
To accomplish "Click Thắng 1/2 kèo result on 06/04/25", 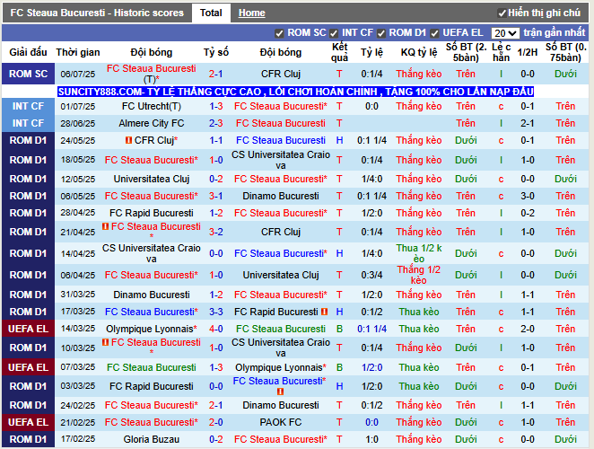I will tap(419, 275).
